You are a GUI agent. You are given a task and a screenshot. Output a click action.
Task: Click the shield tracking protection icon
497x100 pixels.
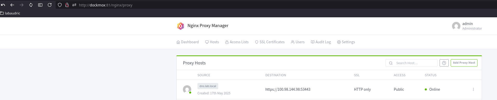[x=60, y=5]
